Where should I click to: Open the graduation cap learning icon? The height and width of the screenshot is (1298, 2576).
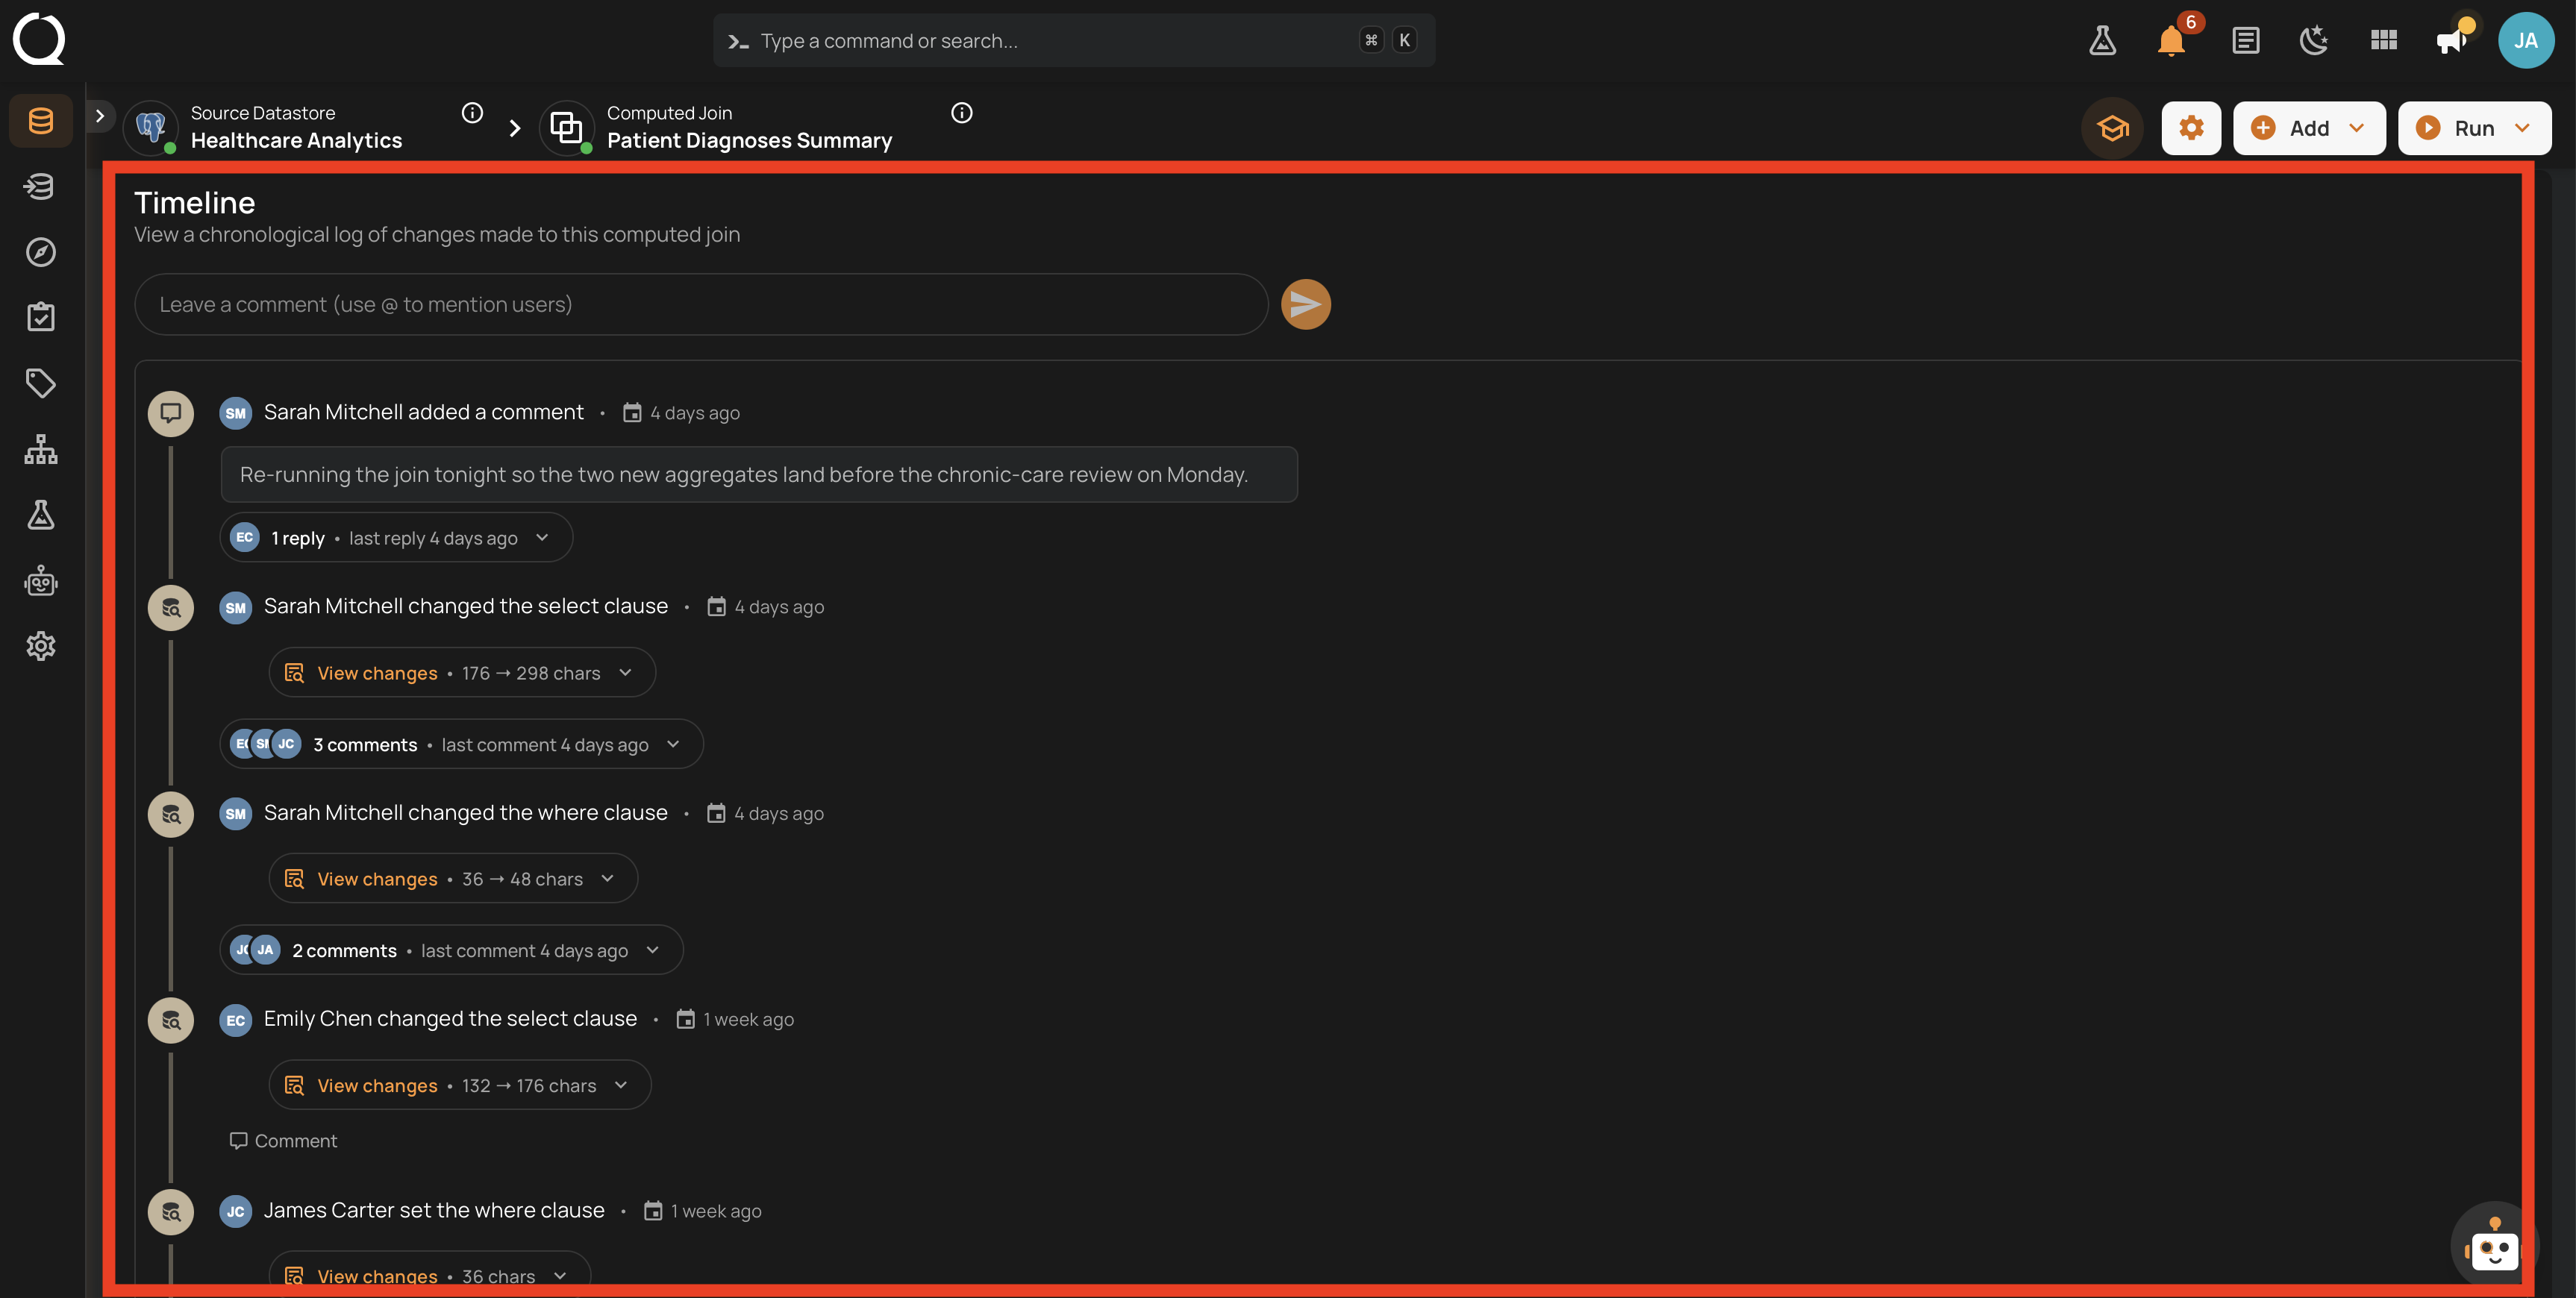pos(2112,128)
